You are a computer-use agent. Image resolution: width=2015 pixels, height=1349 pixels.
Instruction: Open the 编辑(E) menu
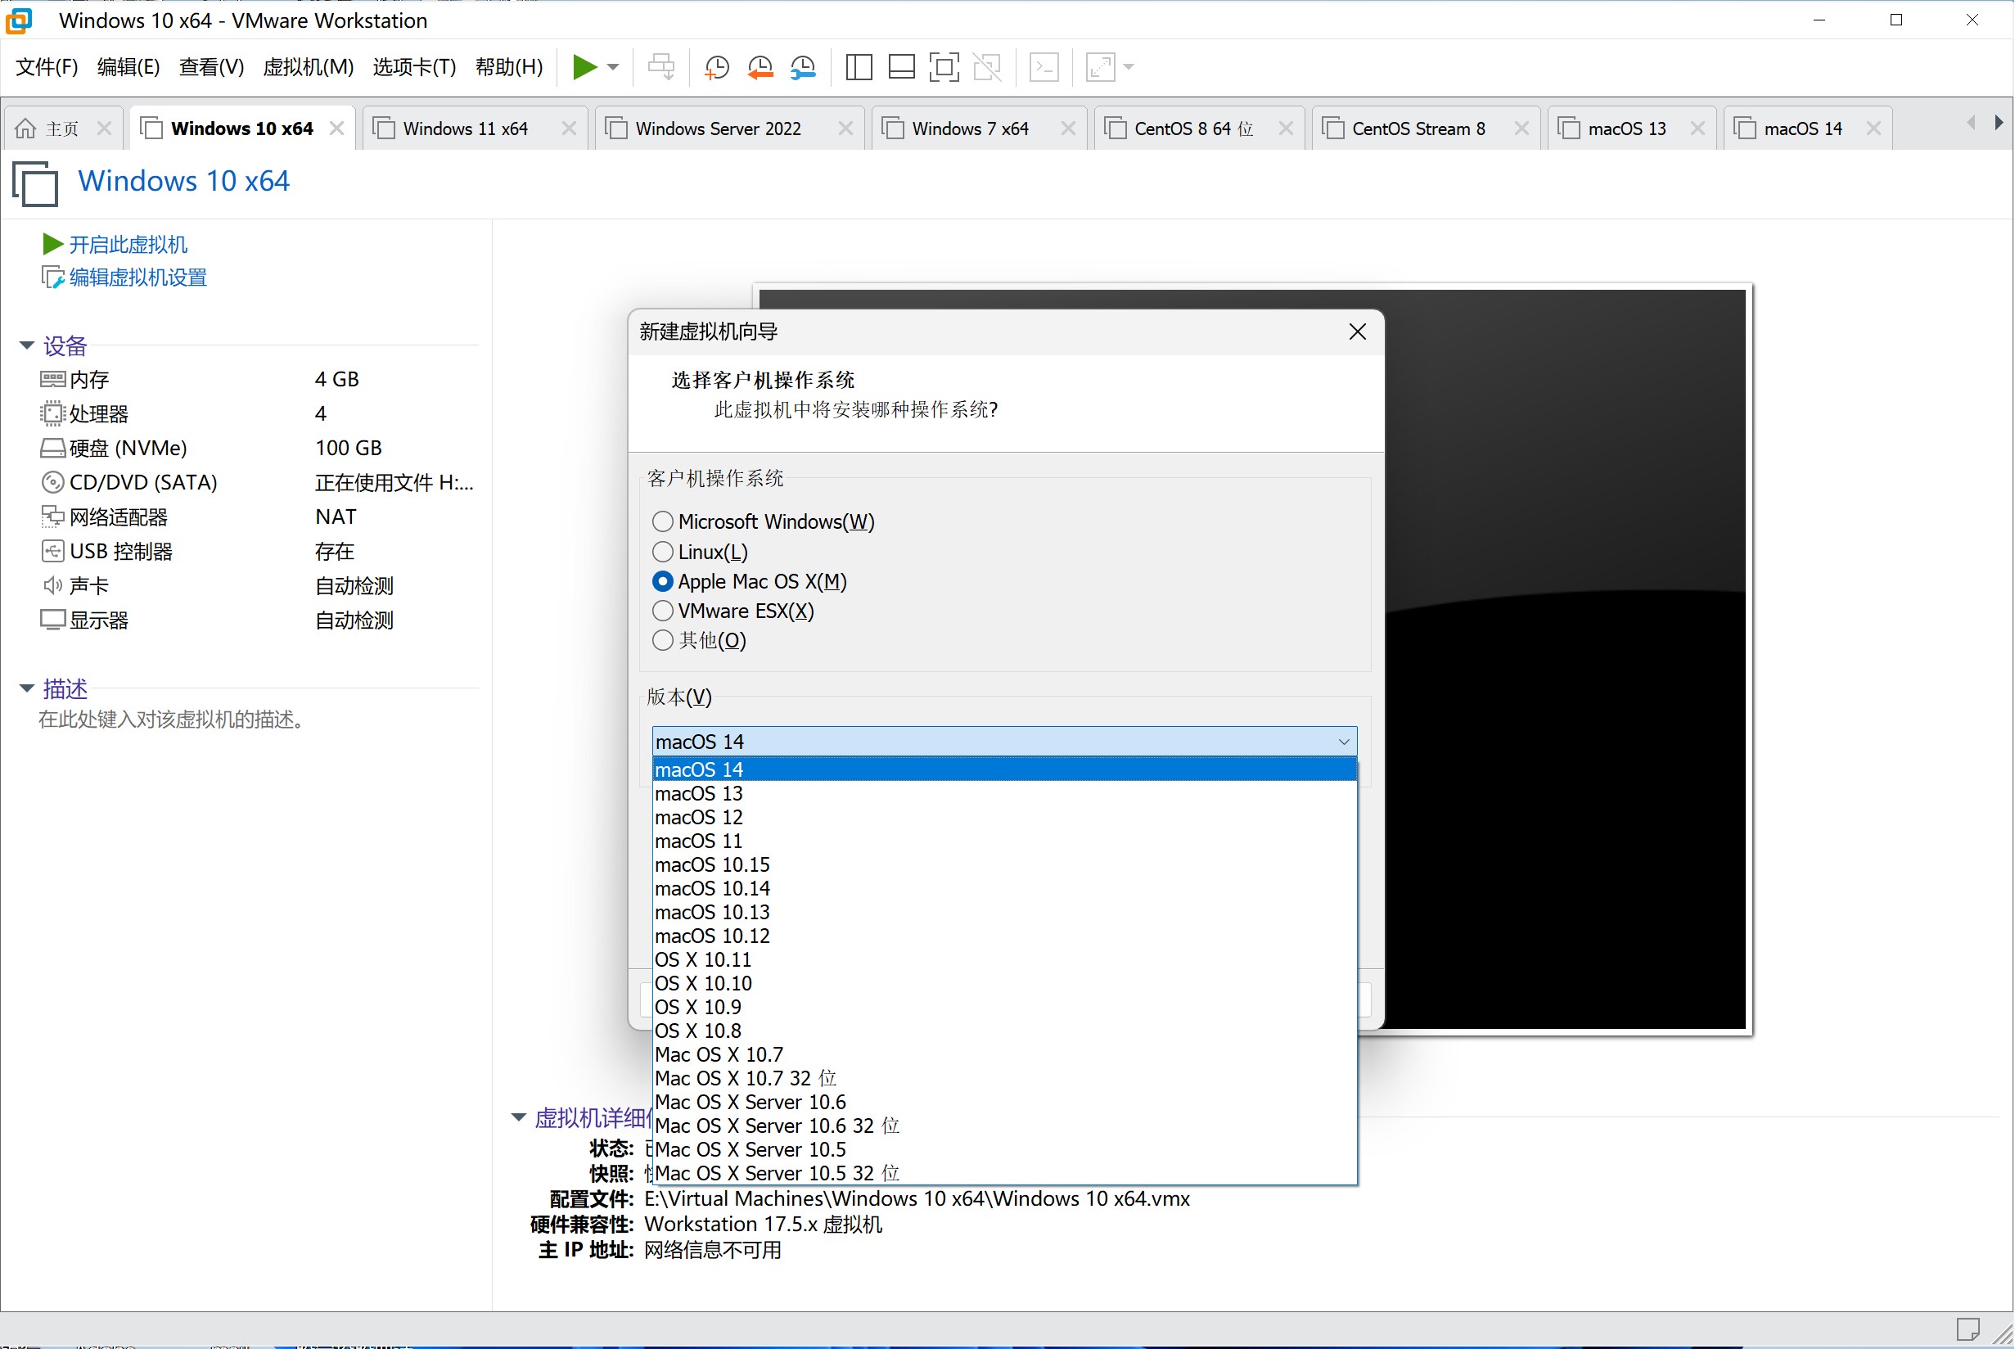128,66
